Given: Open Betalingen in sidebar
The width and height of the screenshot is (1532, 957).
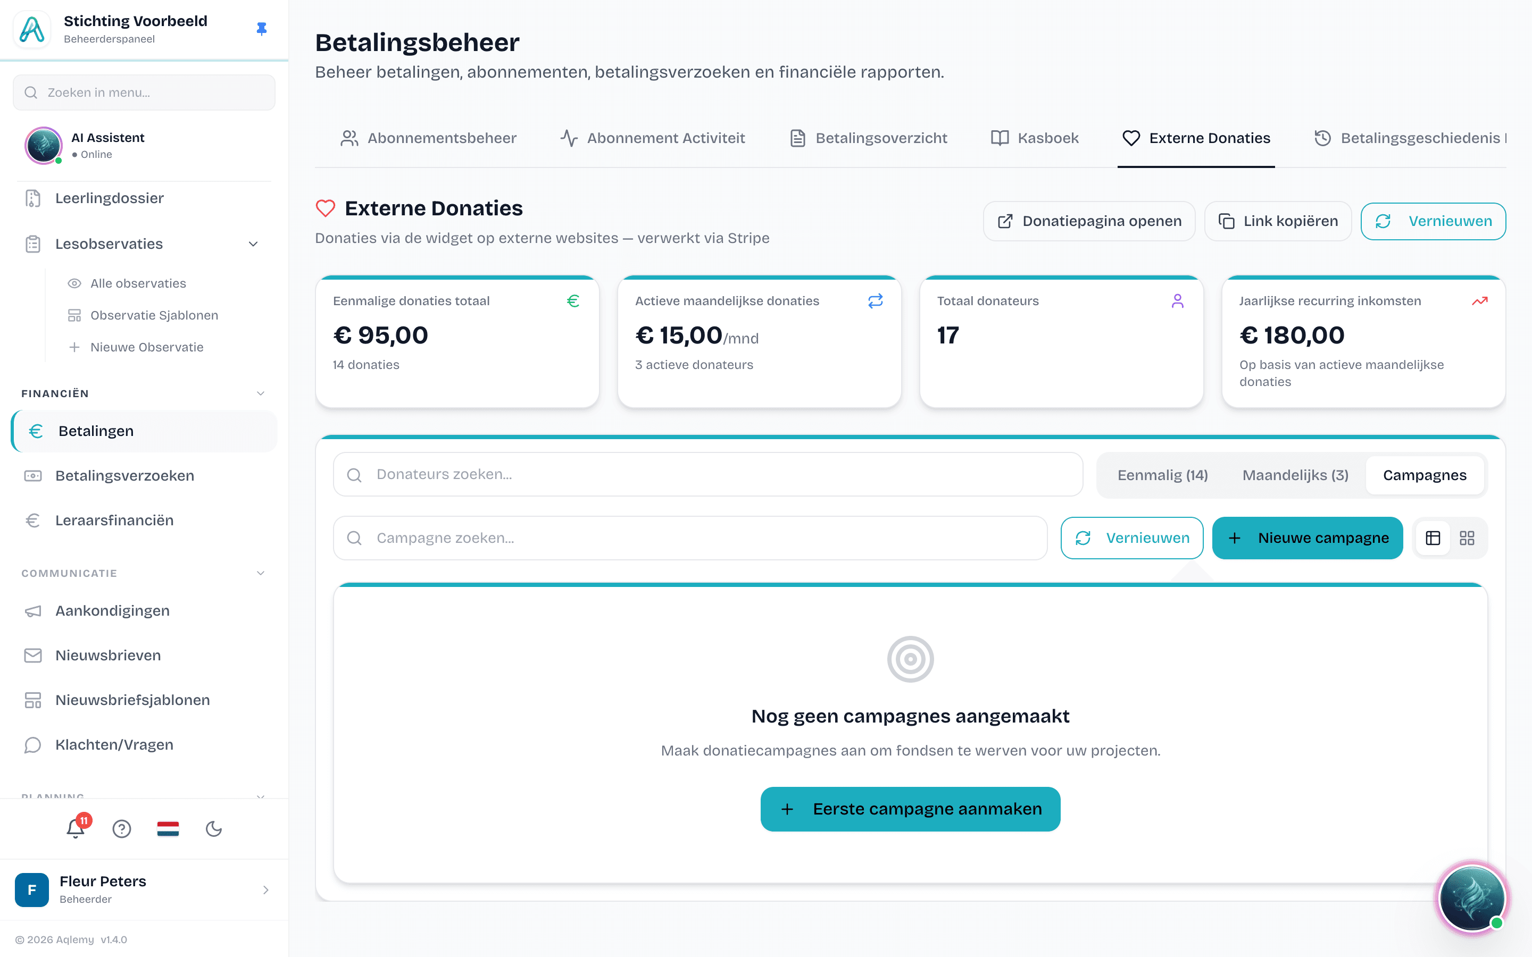Looking at the screenshot, I should click(144, 431).
